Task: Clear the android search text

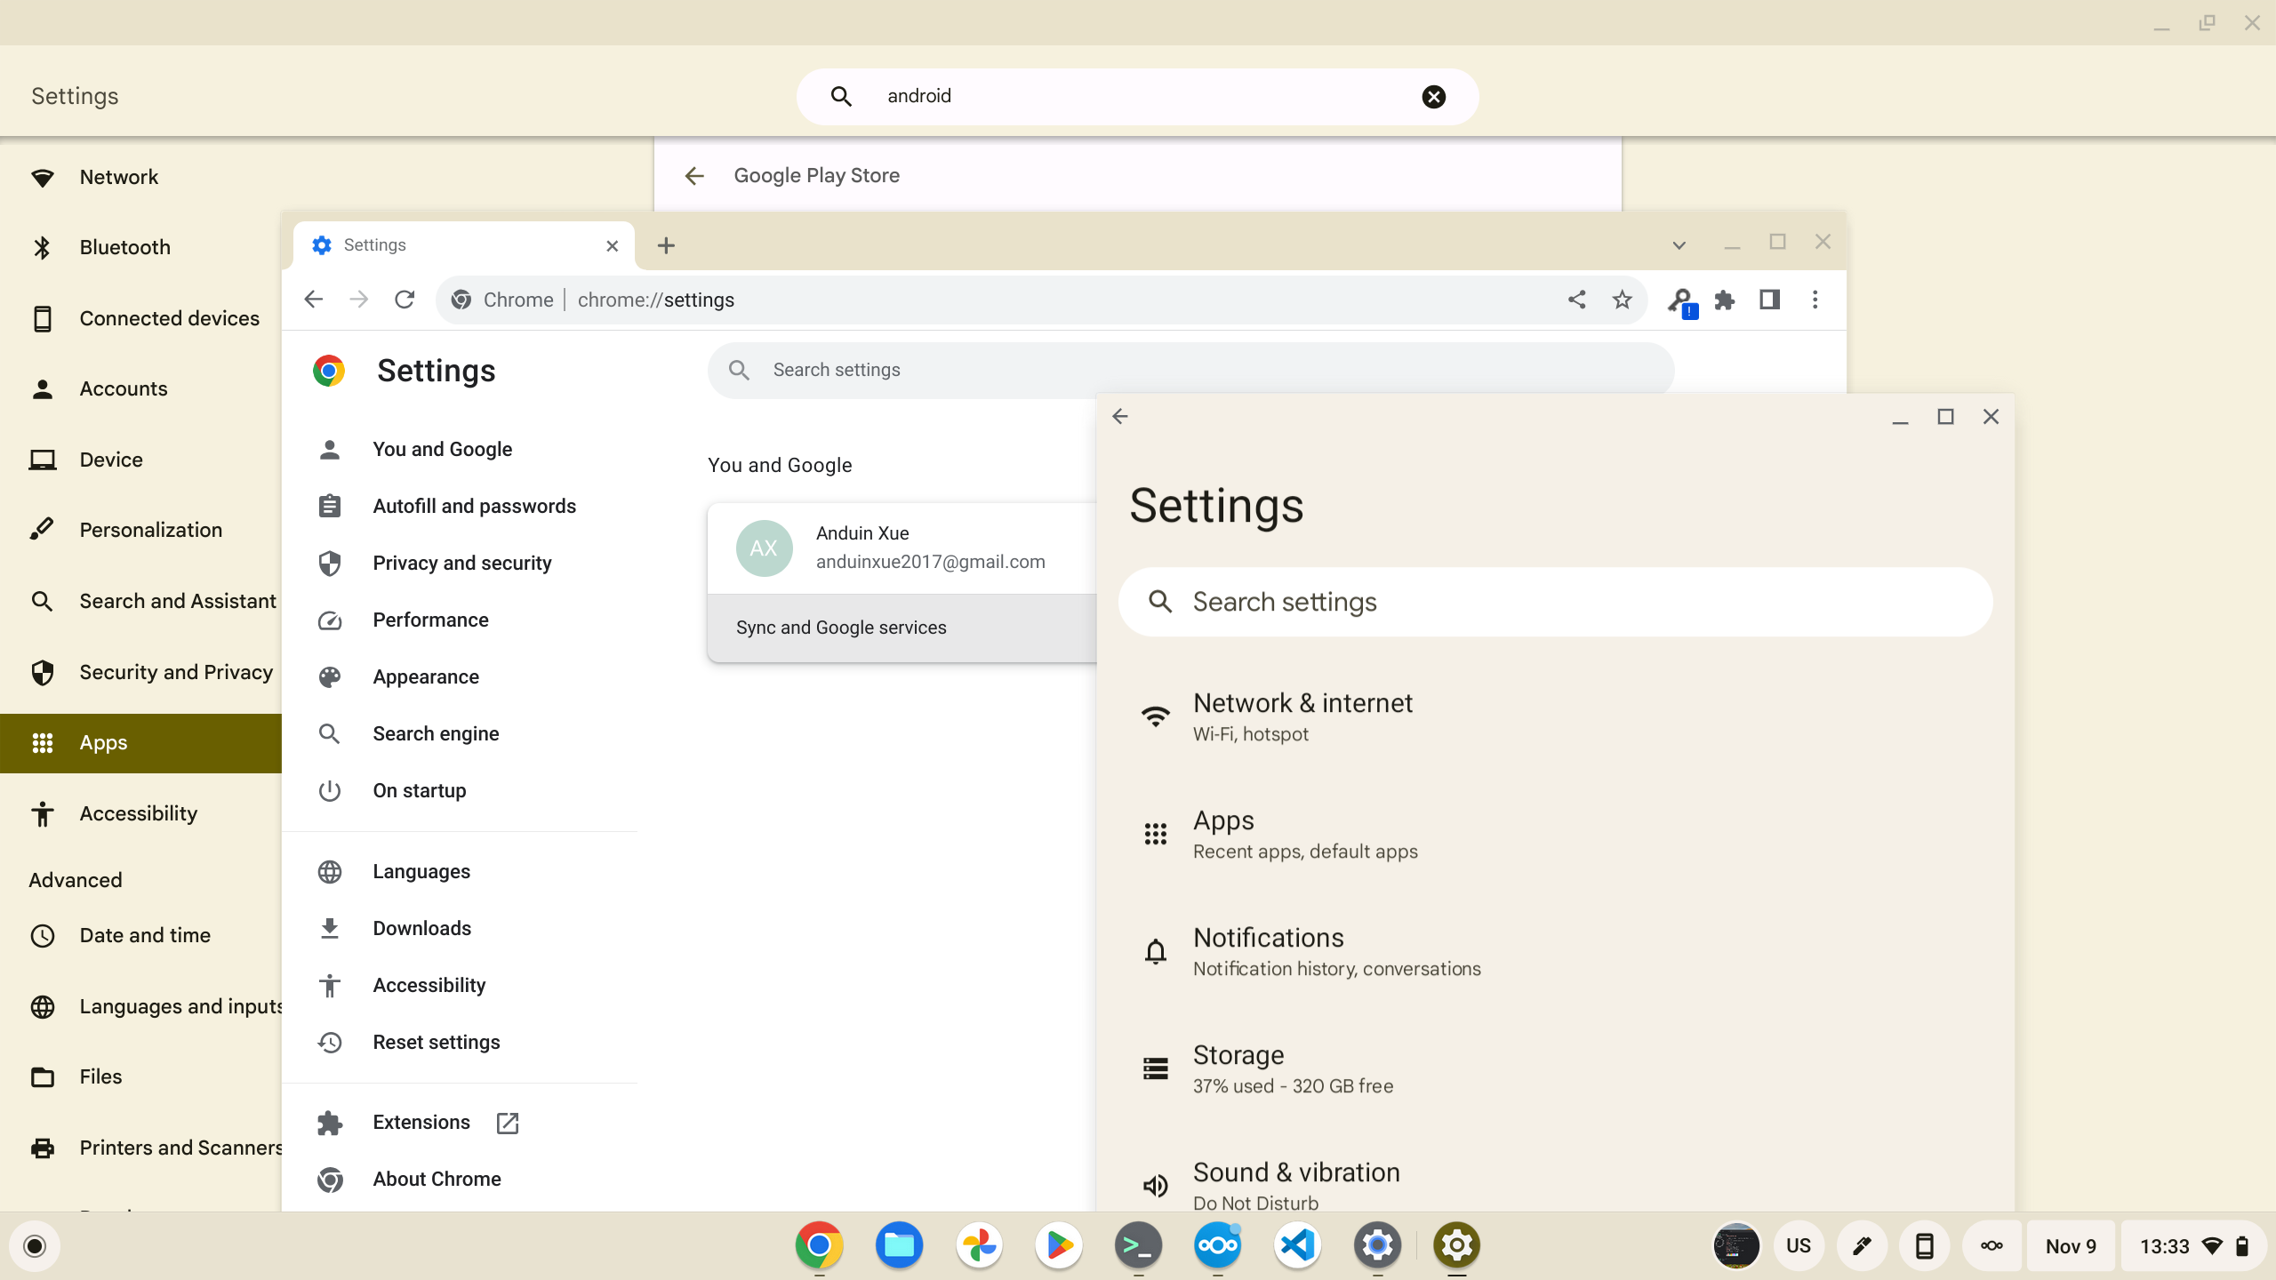Action: (1433, 96)
